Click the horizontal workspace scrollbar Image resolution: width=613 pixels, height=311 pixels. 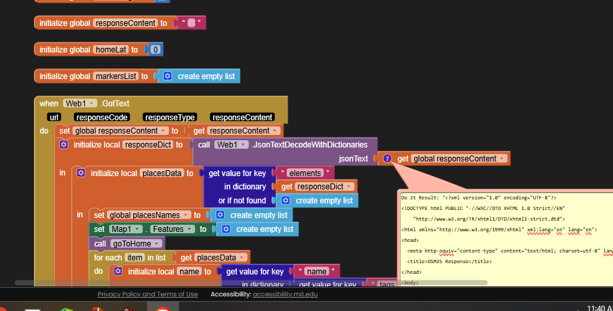[200, 282]
